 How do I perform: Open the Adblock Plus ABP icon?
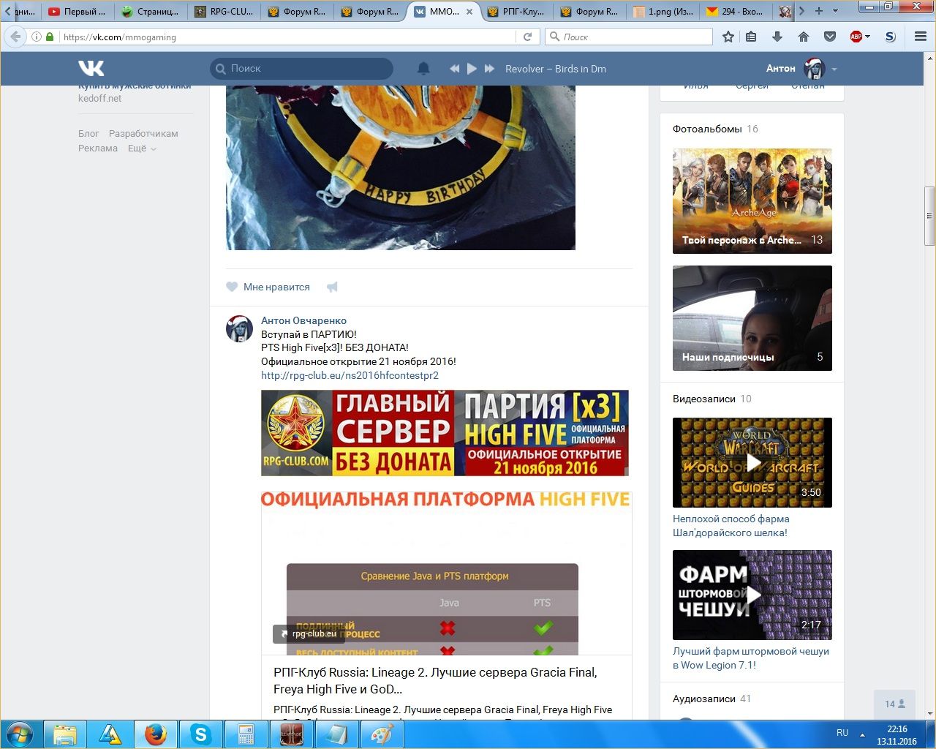pyautogui.click(x=856, y=37)
